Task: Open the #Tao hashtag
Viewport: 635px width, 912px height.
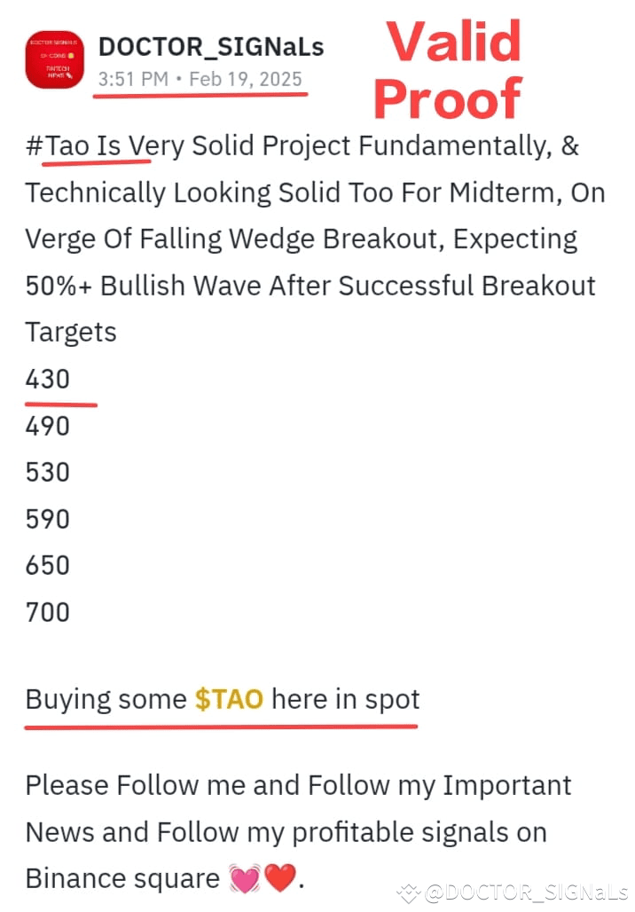Action: (x=57, y=145)
